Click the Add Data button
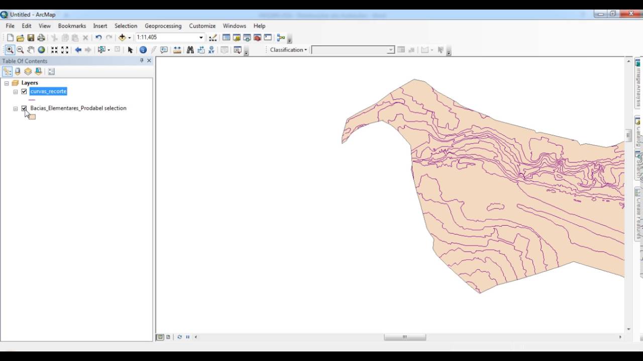Viewport: 643px width, 361px height. coord(122,38)
